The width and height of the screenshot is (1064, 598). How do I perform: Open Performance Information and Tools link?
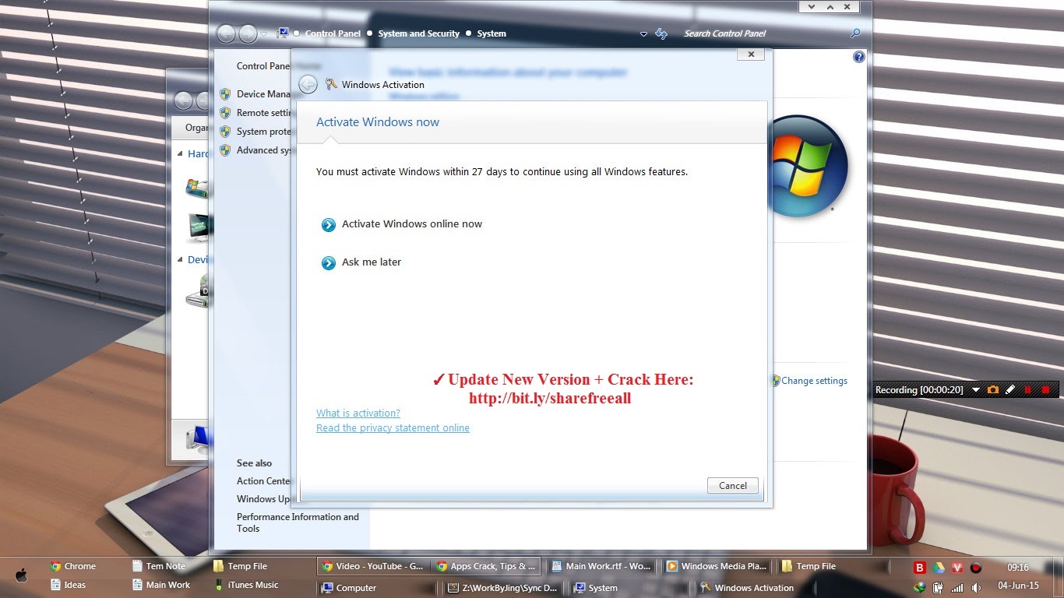click(x=298, y=522)
